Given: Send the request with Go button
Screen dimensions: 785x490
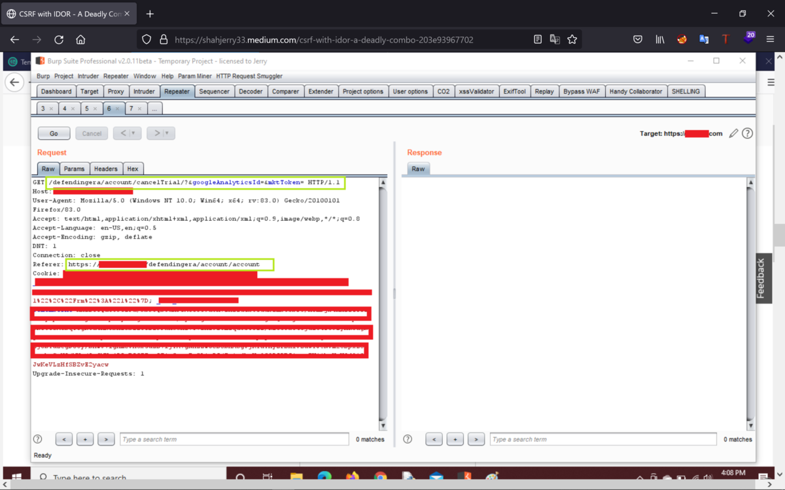Looking at the screenshot, I should click(x=54, y=133).
